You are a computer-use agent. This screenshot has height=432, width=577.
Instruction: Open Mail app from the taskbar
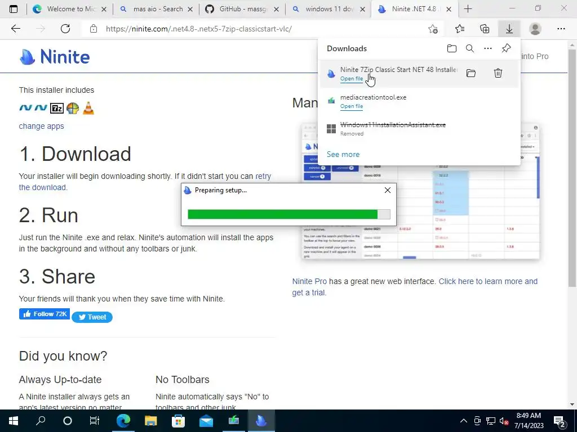(x=206, y=421)
